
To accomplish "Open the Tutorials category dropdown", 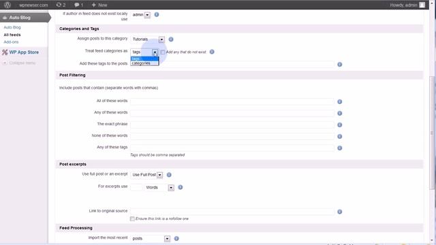I will coord(148,39).
